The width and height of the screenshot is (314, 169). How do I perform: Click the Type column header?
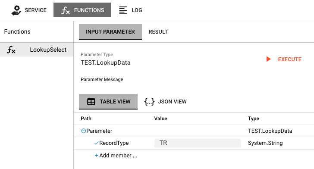254,119
